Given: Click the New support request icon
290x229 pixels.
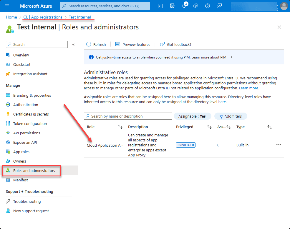Looking at the screenshot, I should (x=8, y=211).
